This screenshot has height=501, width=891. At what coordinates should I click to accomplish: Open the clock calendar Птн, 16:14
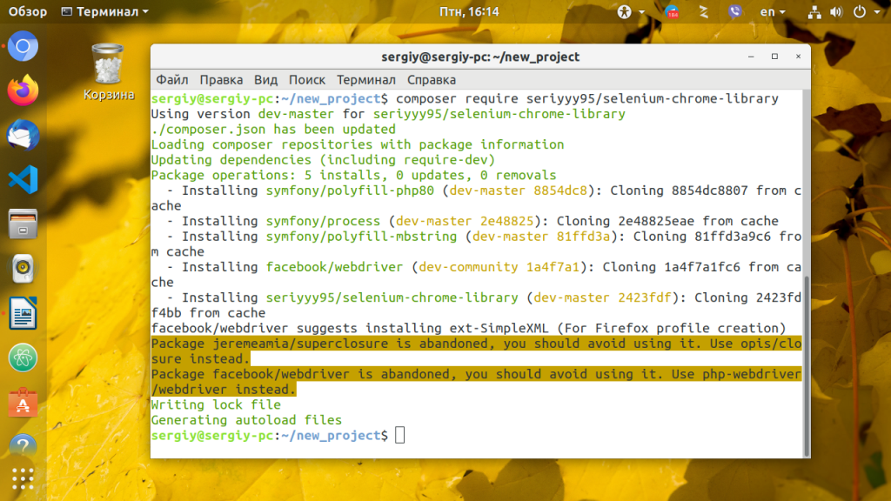coord(469,11)
